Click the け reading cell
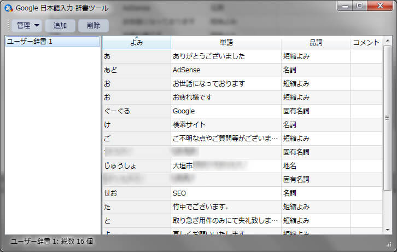The width and height of the screenshot is (397, 252). coord(137,124)
